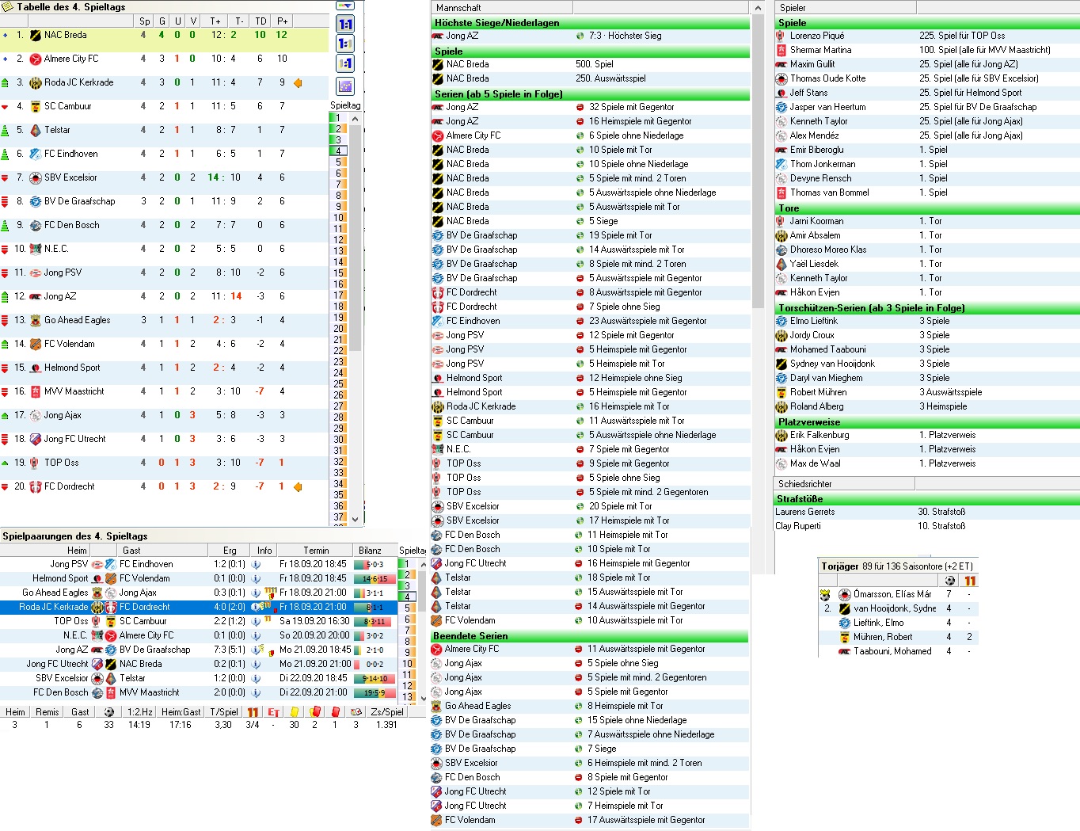The height and width of the screenshot is (831, 1080).
Task: Click scroll-up arrow of the Mannschaft panel
Action: pos(758,8)
